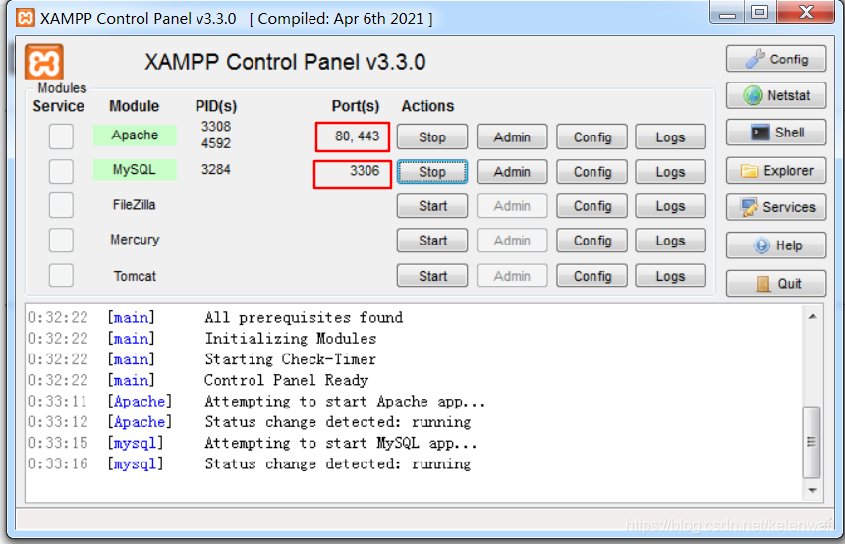
Task: Click log line 'Initializing Modules'
Action: (291, 339)
